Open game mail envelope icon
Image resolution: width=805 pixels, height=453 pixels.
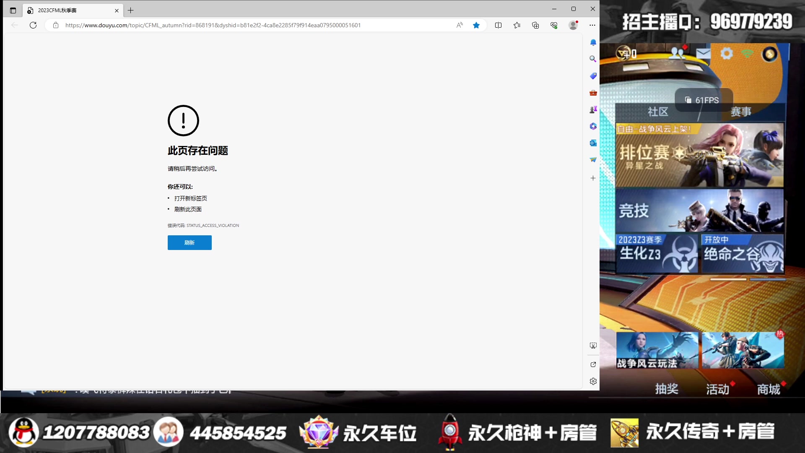704,54
